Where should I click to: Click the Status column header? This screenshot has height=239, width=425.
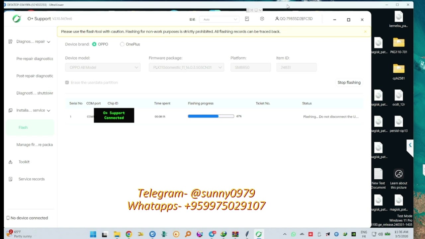[307, 103]
